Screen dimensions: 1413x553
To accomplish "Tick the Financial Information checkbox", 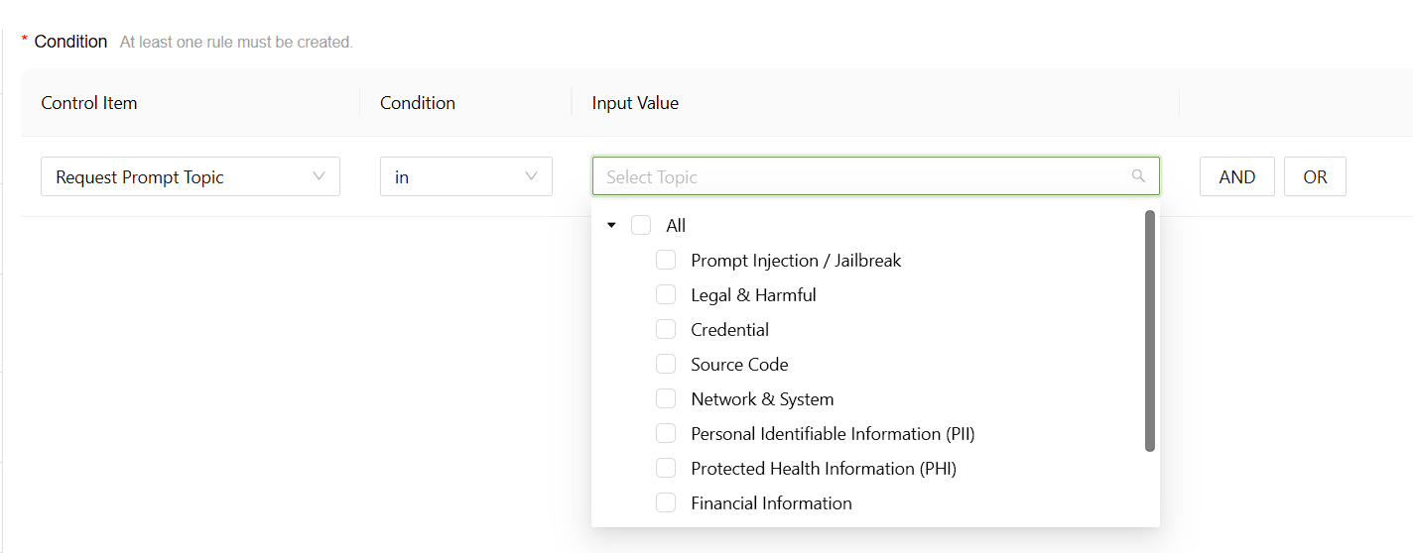I will [666, 503].
